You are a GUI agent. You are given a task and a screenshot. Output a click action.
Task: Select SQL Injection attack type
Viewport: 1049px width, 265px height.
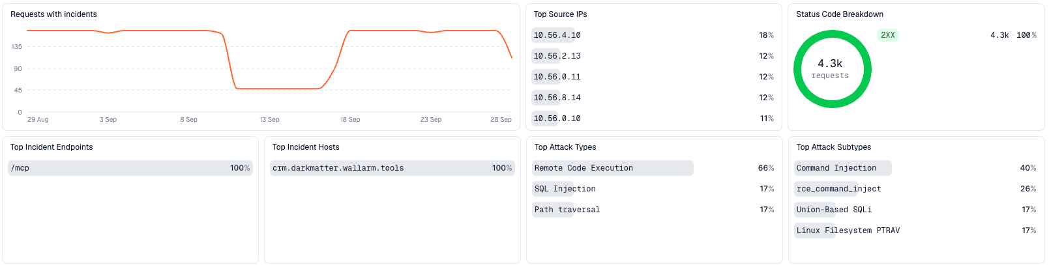point(654,189)
